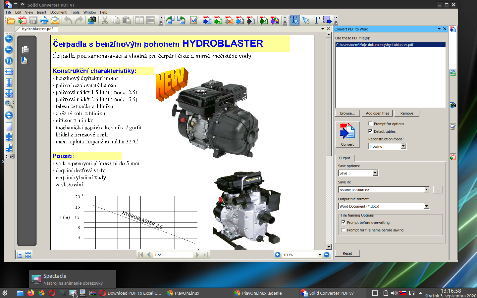Click the Browse... button
The image size is (477, 298).
[347, 113]
